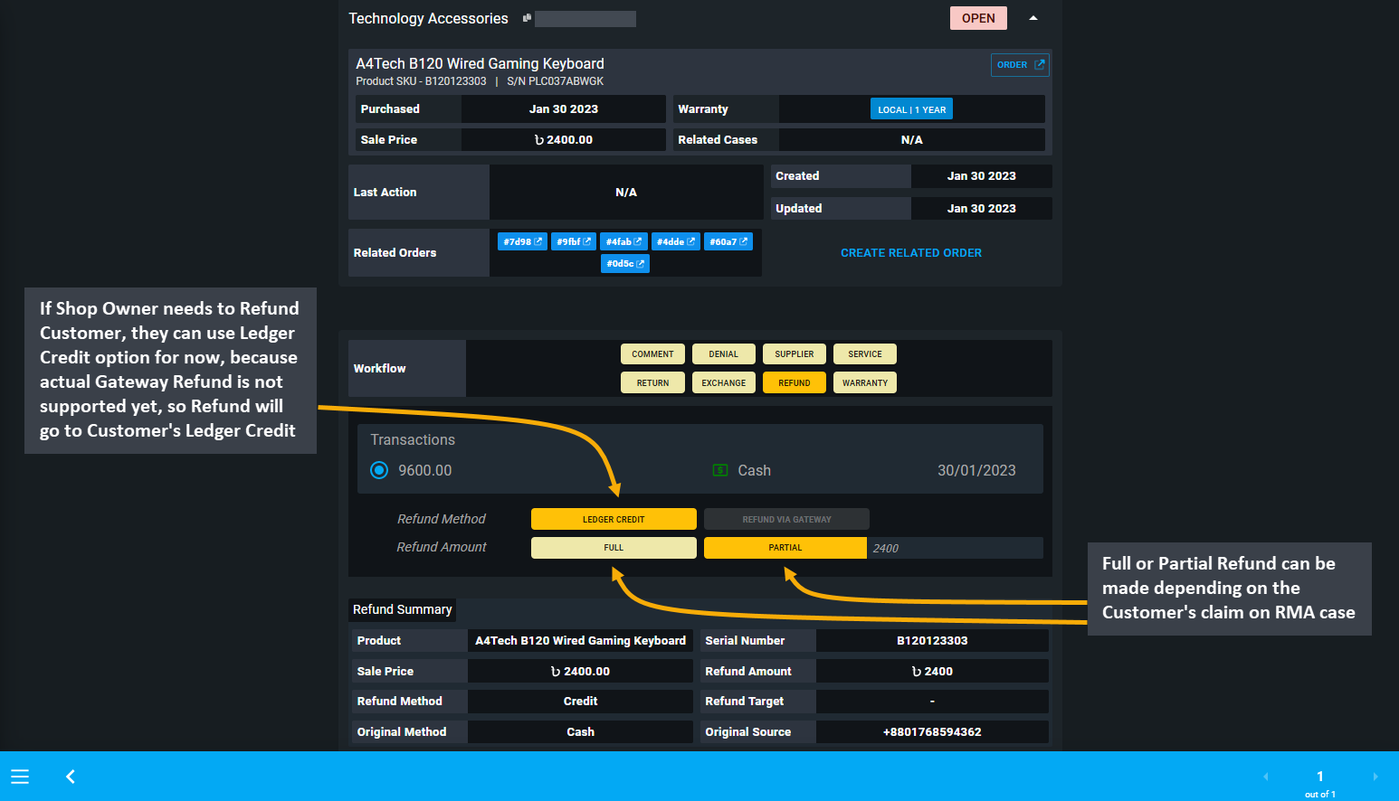Open related order #9fbf

click(x=574, y=241)
